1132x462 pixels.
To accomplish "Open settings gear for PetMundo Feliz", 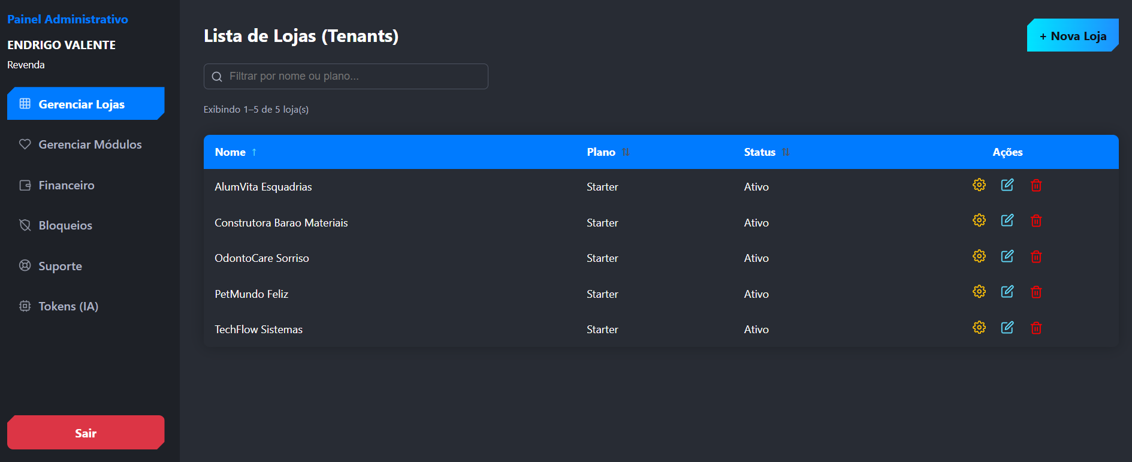I will (x=979, y=292).
